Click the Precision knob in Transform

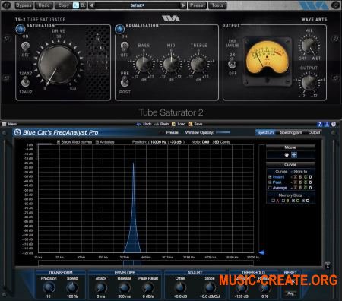[x=49, y=287]
